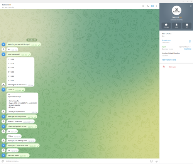The height and width of the screenshot is (164, 193).
Task: Click ZAA avatar beside 'Binance / RazerGold'
Action: tap(3, 122)
